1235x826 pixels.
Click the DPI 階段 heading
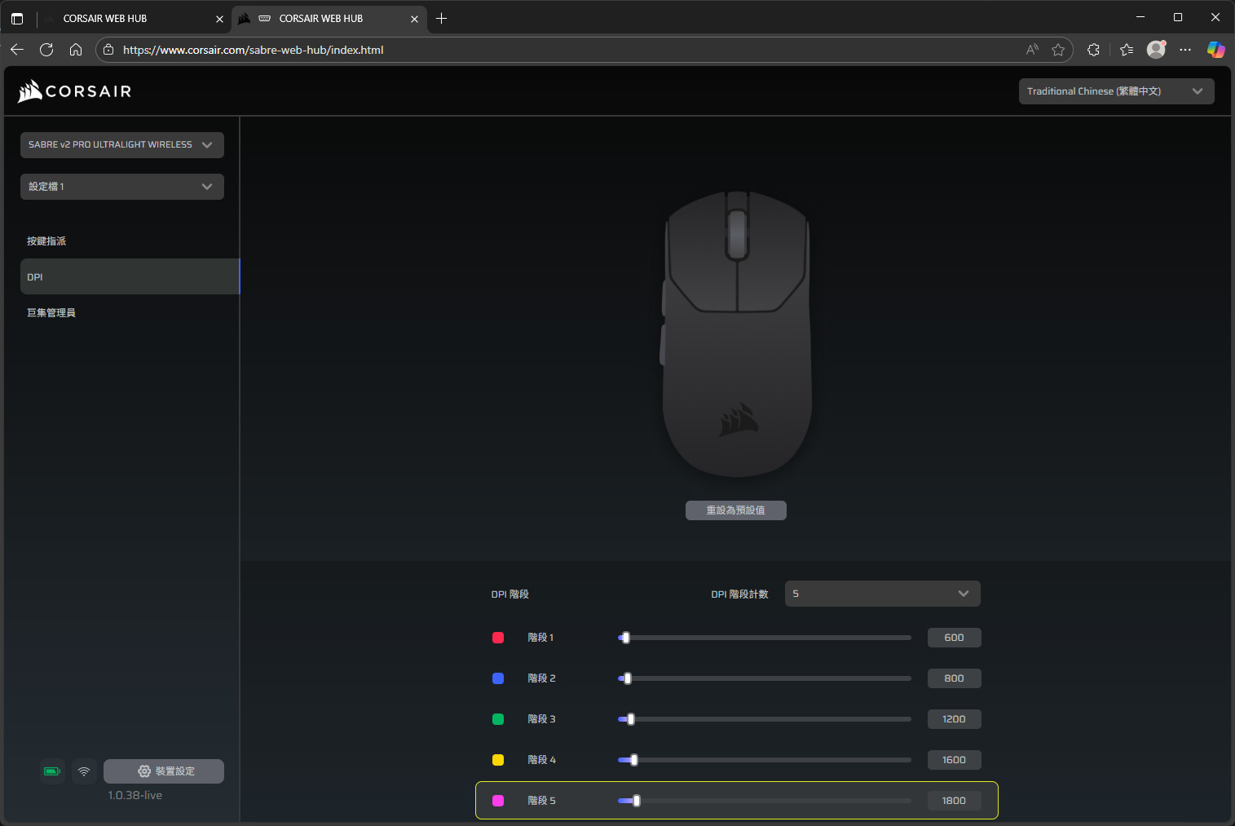point(510,594)
